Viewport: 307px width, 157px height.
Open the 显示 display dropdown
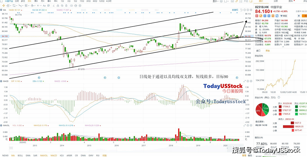[216, 1]
